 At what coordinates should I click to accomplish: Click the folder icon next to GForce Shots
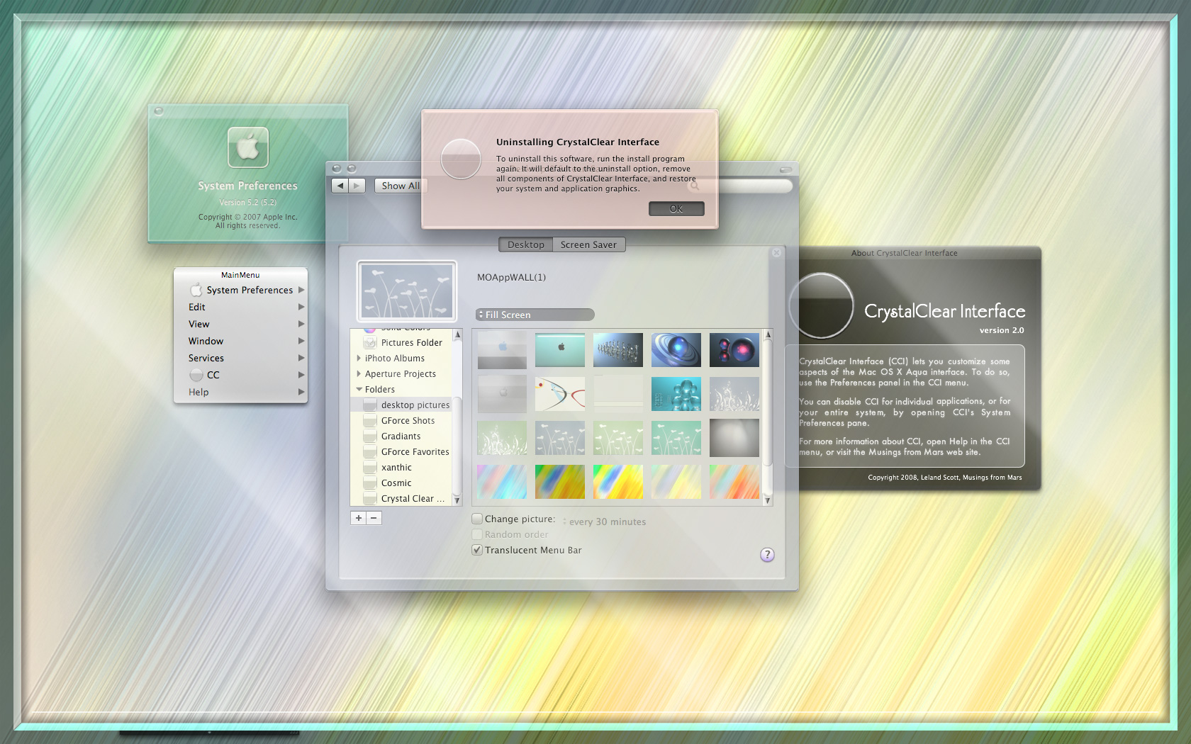coord(370,421)
